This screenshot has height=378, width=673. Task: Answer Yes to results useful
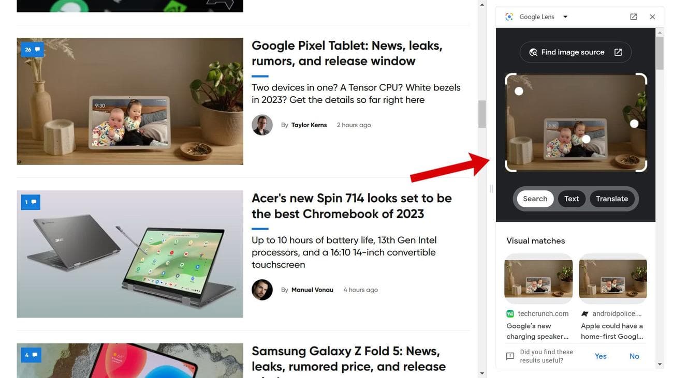pos(601,356)
